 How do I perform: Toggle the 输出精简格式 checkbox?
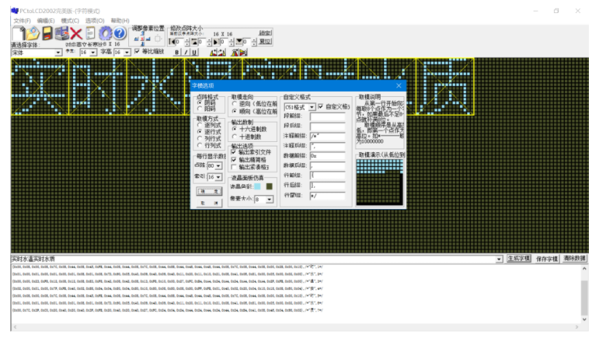[x=233, y=160]
